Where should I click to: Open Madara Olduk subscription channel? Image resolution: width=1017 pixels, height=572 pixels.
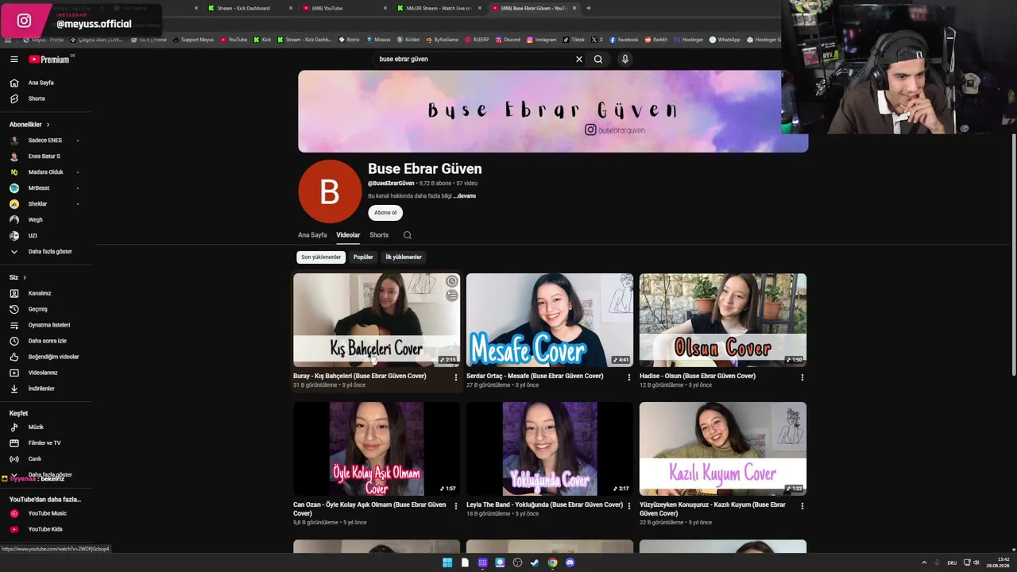[x=46, y=172]
